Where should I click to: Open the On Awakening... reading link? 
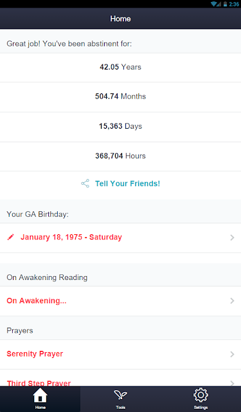coord(37,301)
